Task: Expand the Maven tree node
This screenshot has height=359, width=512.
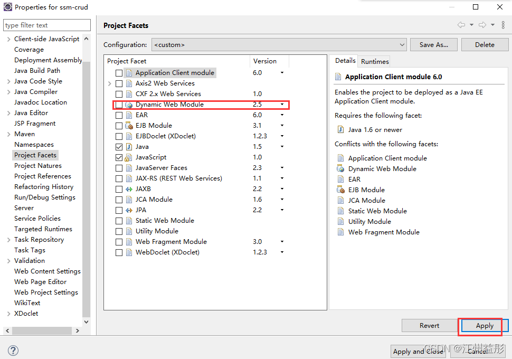Action: point(9,134)
